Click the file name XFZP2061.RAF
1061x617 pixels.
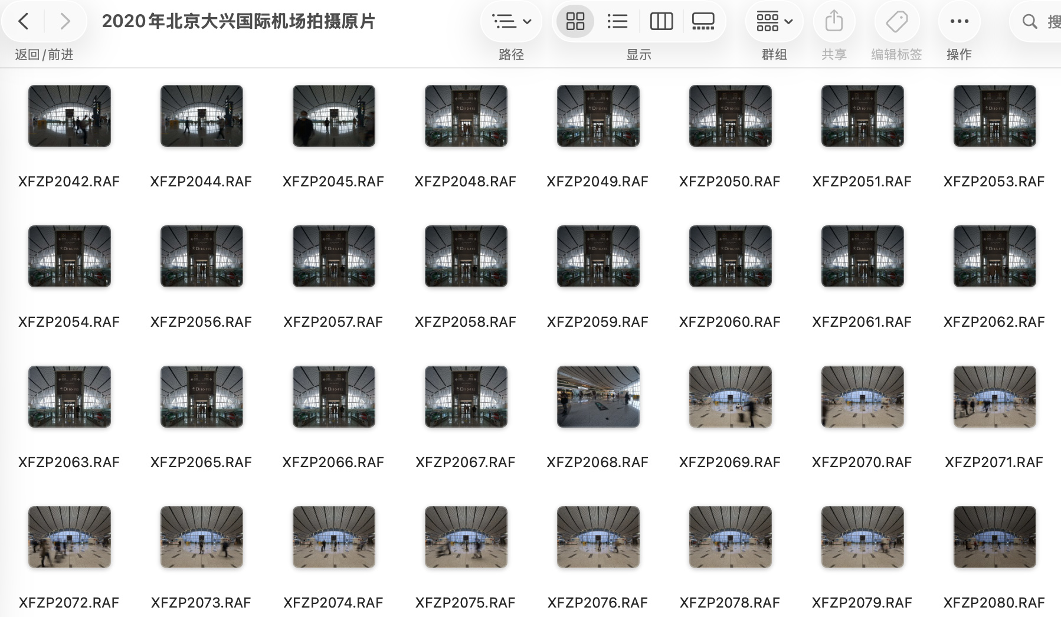(862, 322)
